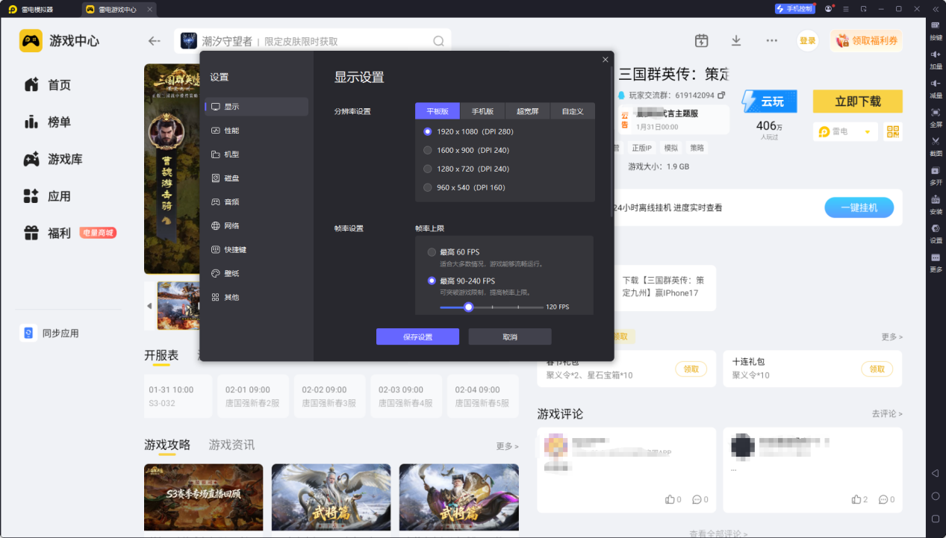The width and height of the screenshot is (946, 538).
Task: Open the S3赛季专场直播回顾 guide thumbnail
Action: pos(203,498)
